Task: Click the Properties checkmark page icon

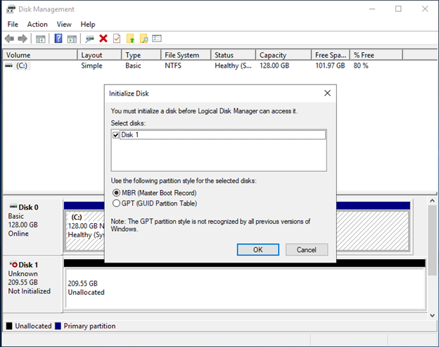Action: 117,39
